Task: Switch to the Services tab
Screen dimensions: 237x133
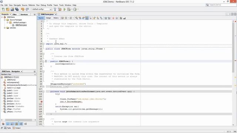Action: 24,14
